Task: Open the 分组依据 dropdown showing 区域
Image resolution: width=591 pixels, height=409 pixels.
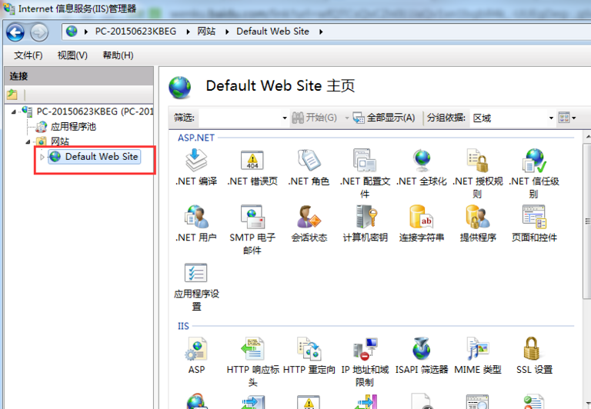Action: (x=513, y=118)
